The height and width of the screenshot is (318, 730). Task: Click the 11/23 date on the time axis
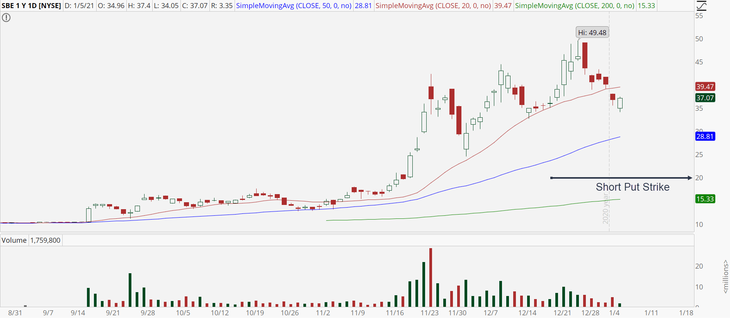pyautogui.click(x=430, y=313)
